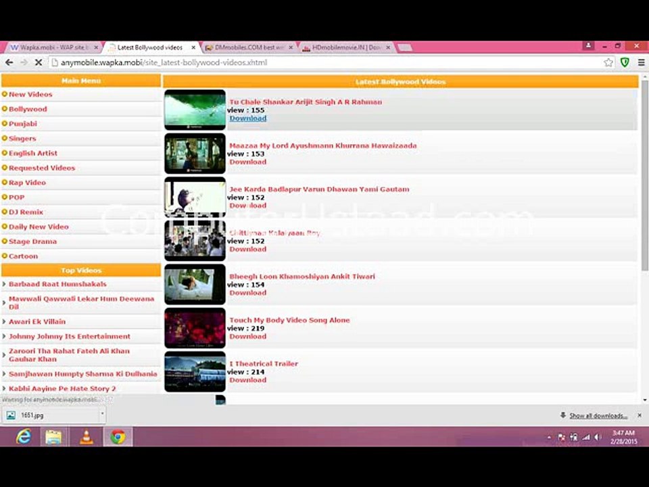Open Samjhawan Humpty Sharma Ki Dulhania link

pyautogui.click(x=82, y=374)
